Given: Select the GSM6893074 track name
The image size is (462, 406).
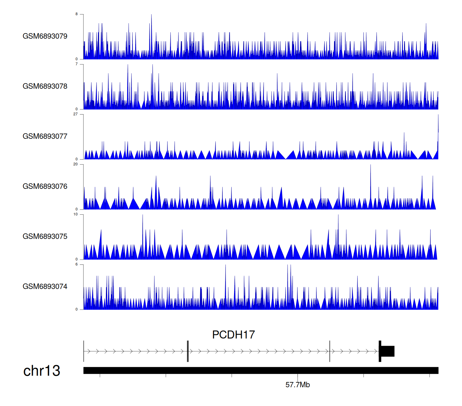Looking at the screenshot, I should point(45,287).
